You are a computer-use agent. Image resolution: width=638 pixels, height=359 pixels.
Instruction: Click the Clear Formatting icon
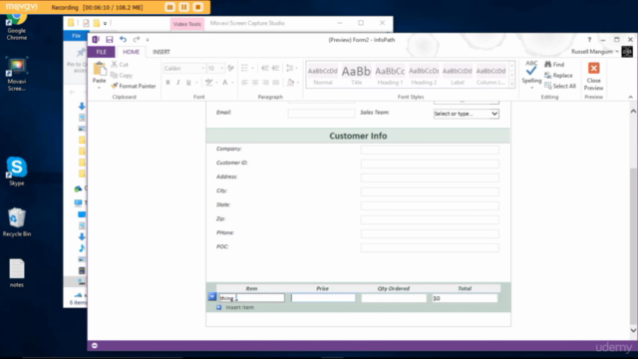click(230, 68)
